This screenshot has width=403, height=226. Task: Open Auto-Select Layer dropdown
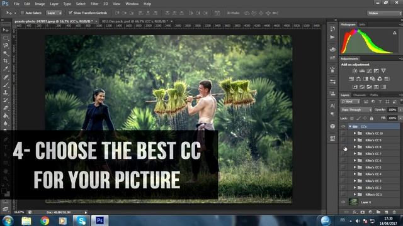pos(54,13)
